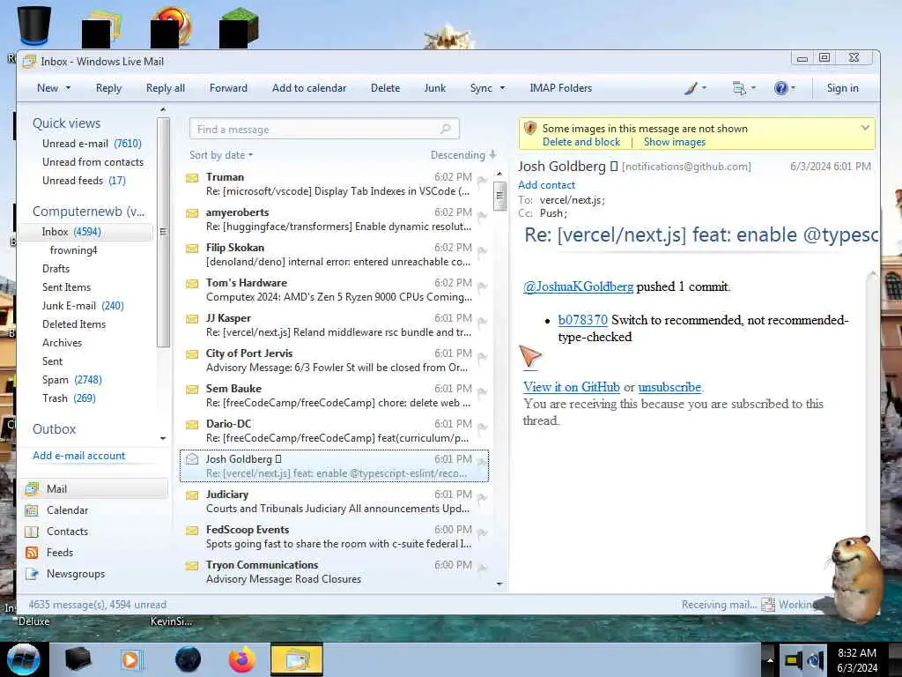Click Forward in the toolbar
The width and height of the screenshot is (902, 677).
pos(228,88)
